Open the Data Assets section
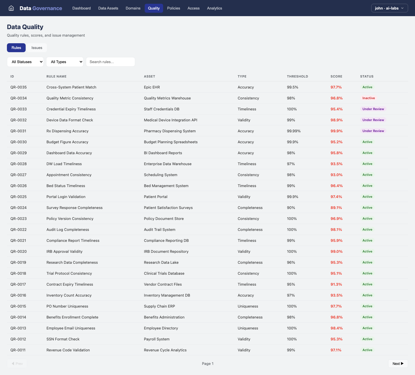This screenshot has width=415, height=375. tap(108, 8)
